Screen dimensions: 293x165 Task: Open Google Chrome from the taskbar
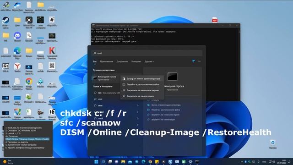pyautogui.click(x=150, y=162)
